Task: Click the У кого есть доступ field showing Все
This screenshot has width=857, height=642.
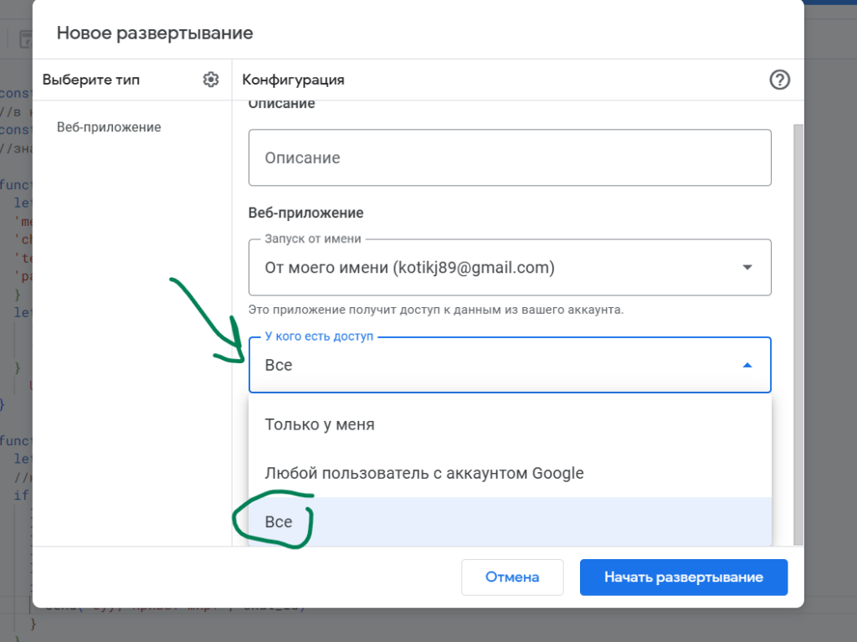Action: [x=510, y=365]
